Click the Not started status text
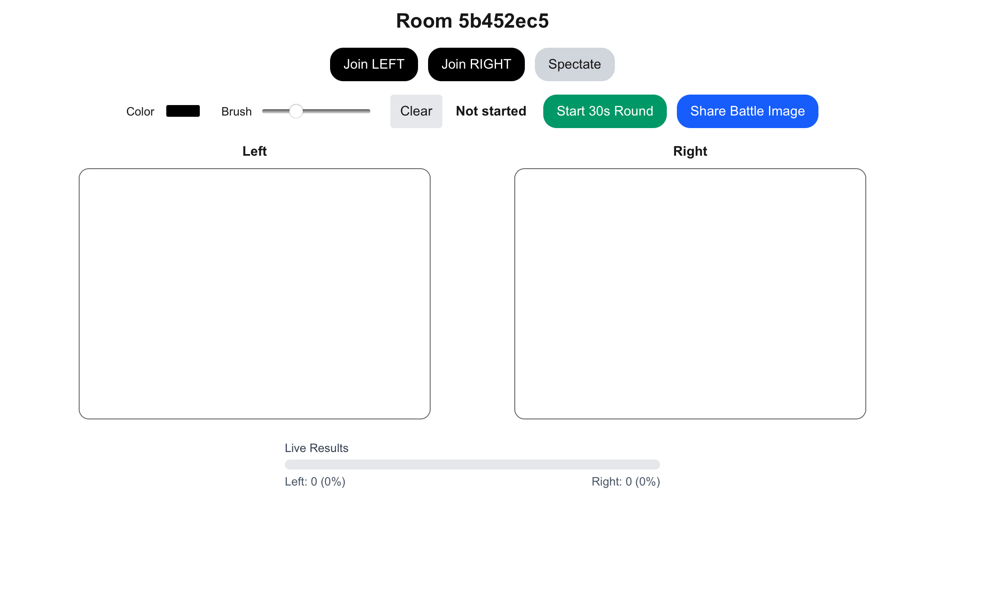Viewport: 986px width, 596px height. point(491,111)
